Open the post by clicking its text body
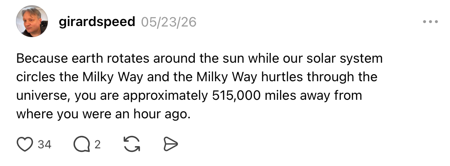Image resolution: width=450 pixels, height=166 pixels. pos(199,86)
